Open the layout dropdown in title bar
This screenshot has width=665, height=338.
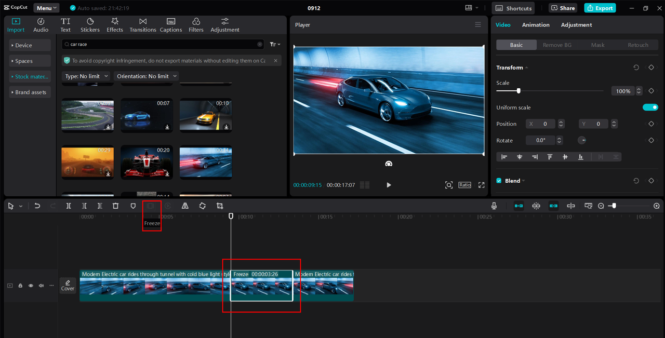point(472,8)
